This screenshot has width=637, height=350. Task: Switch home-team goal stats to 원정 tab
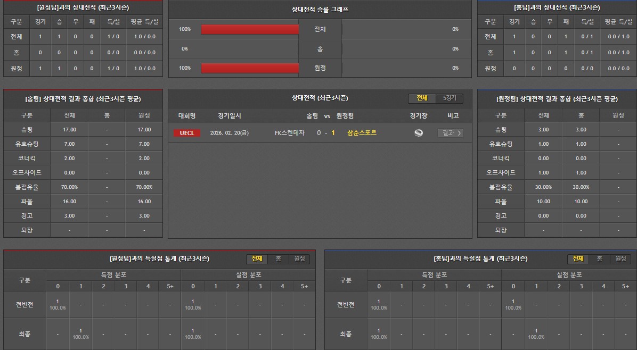[620, 259]
